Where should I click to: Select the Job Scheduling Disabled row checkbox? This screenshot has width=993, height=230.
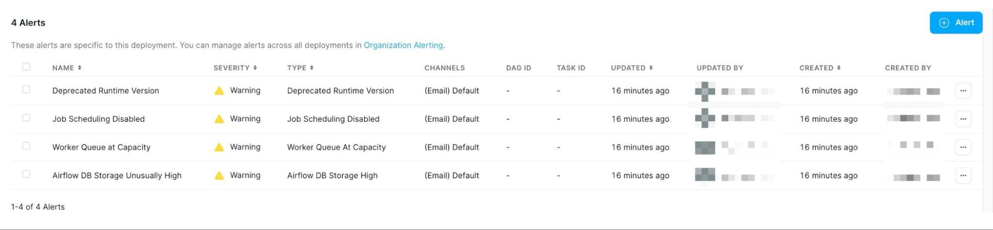pos(26,118)
